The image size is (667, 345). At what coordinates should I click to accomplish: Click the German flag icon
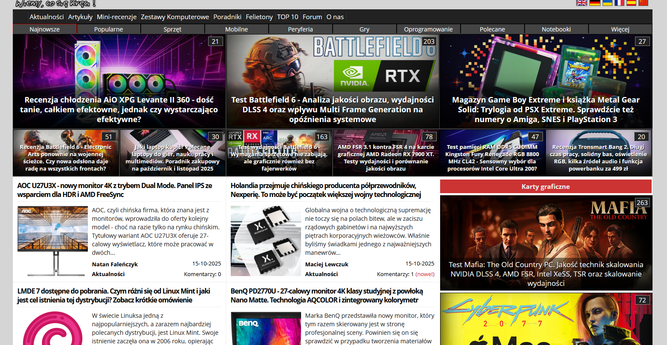[x=594, y=3]
